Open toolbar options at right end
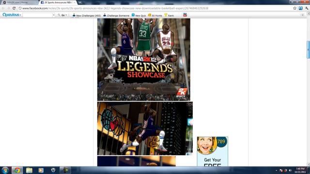Viewport: 310px width, 174px height. [x=302, y=15]
